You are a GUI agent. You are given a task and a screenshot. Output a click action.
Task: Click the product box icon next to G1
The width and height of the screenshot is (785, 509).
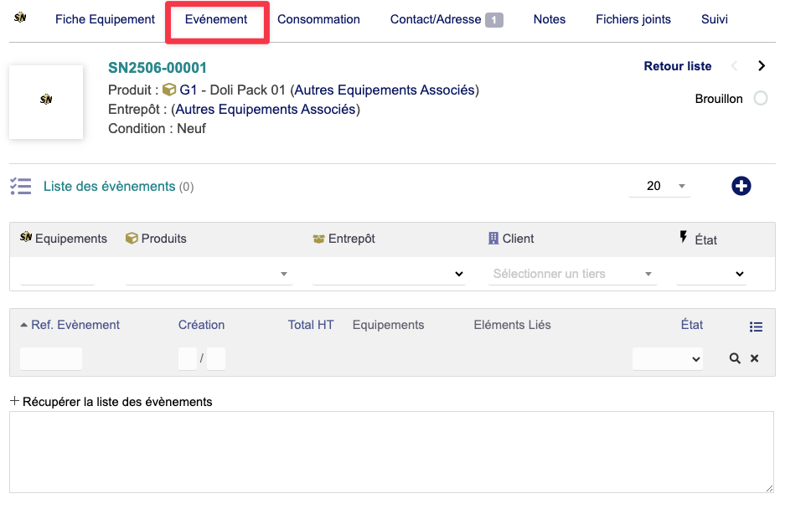pyautogui.click(x=169, y=90)
